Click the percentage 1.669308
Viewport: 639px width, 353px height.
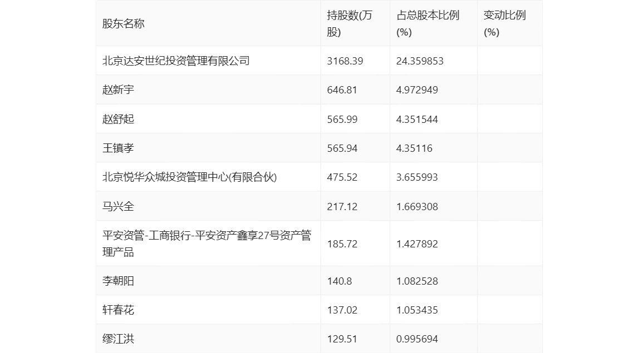[x=417, y=206]
